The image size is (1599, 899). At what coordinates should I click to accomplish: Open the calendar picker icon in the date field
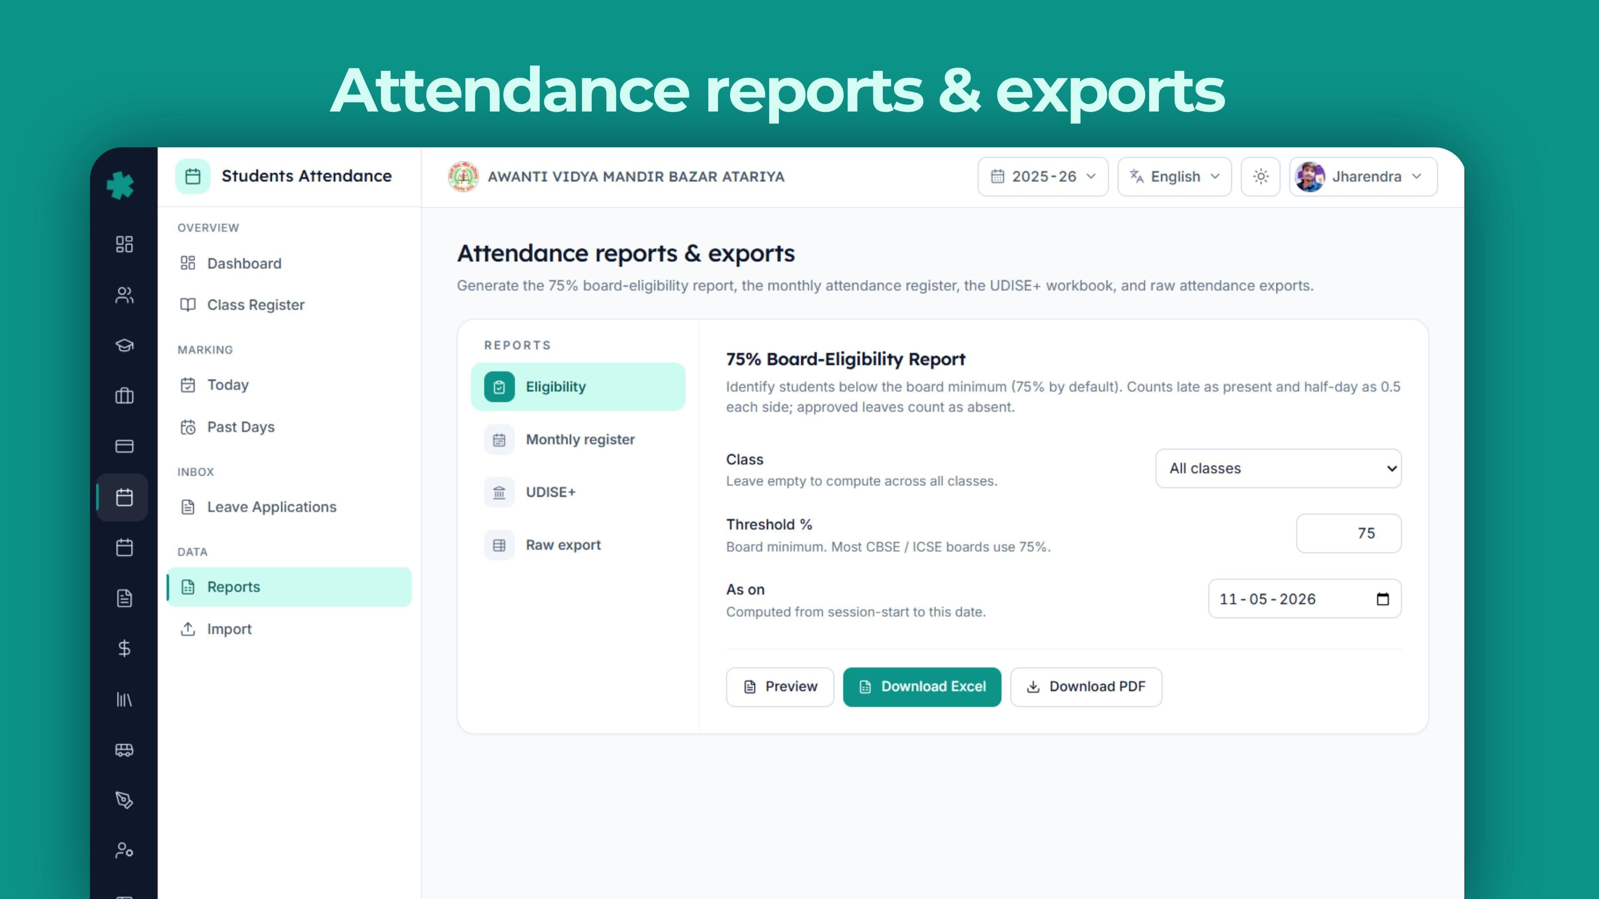point(1382,599)
